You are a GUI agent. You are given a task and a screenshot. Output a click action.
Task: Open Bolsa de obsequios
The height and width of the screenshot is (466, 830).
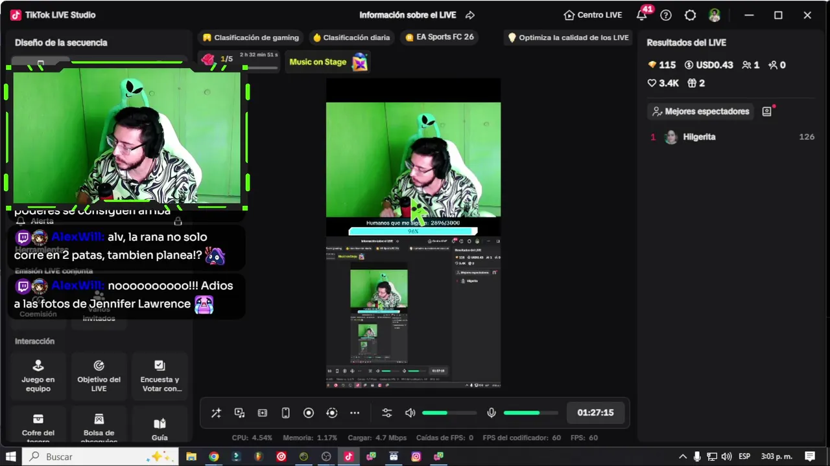(99, 425)
